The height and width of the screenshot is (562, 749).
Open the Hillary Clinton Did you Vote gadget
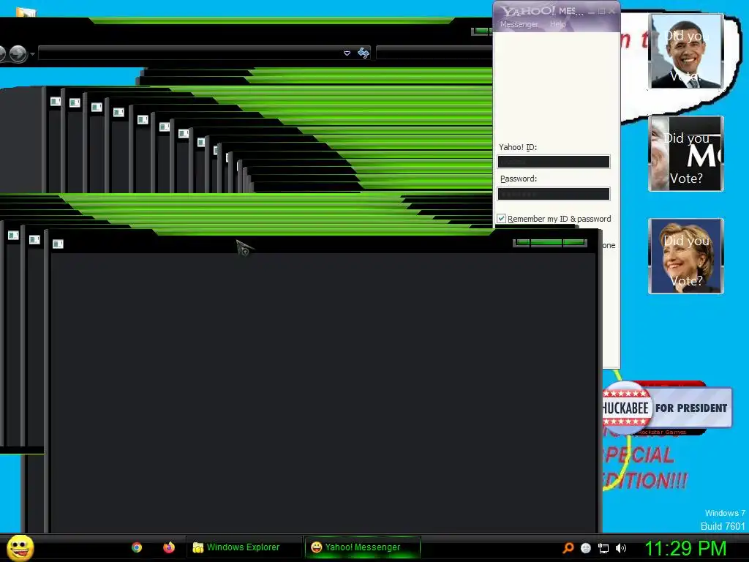pyautogui.click(x=686, y=255)
